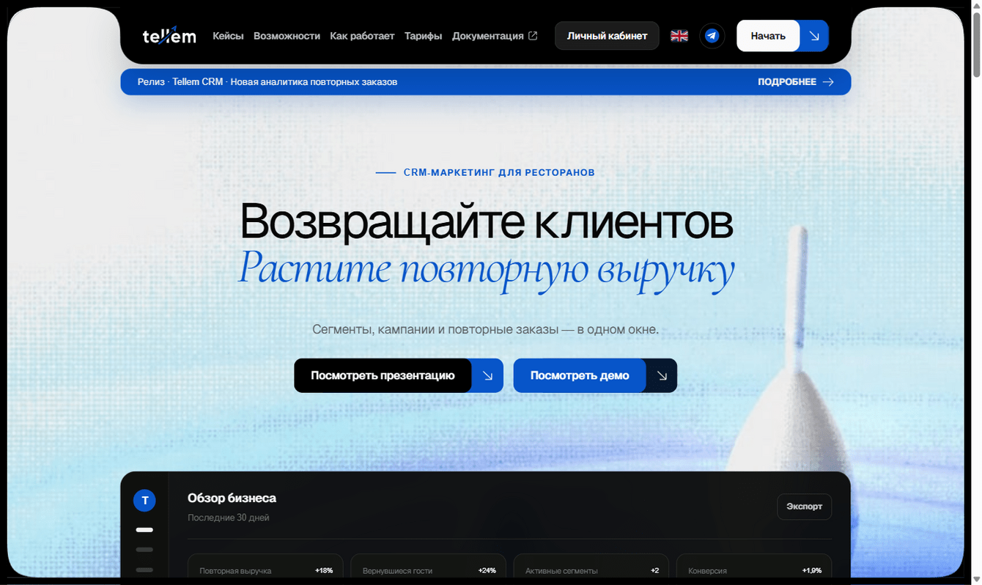
Task: Switch language via UK flag icon
Action: tap(679, 35)
